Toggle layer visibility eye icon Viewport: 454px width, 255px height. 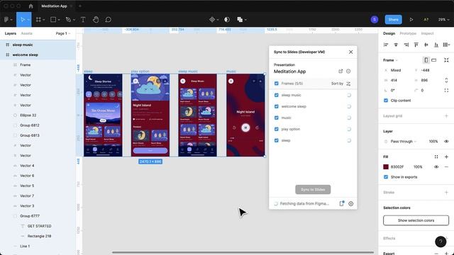pyautogui.click(x=446, y=142)
